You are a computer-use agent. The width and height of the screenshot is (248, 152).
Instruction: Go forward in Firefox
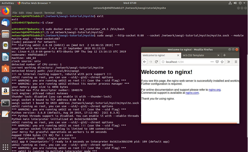pyautogui.click(x=151, y=62)
